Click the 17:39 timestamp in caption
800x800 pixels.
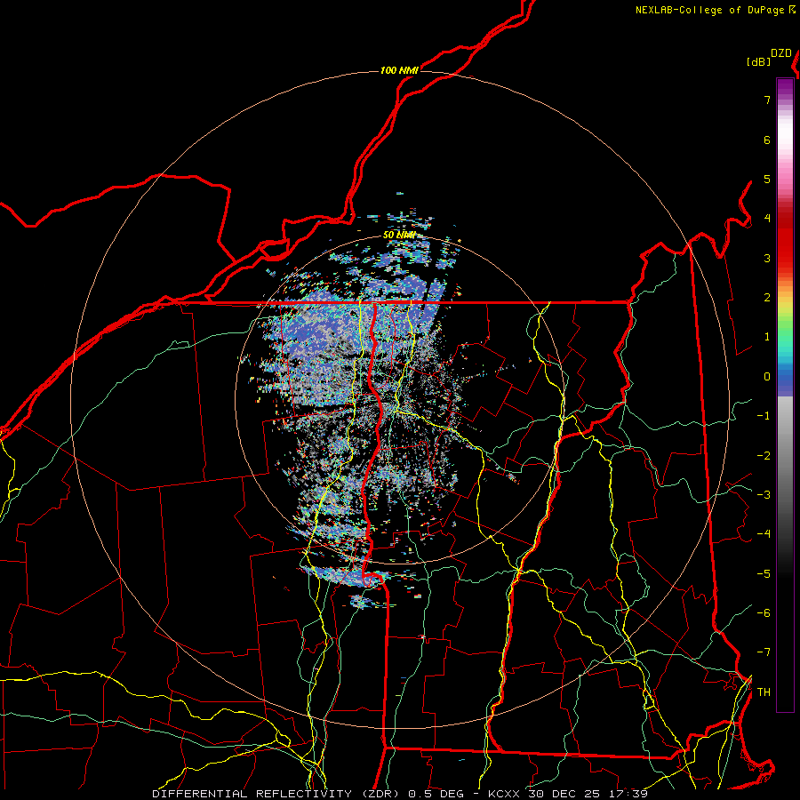click(x=628, y=794)
